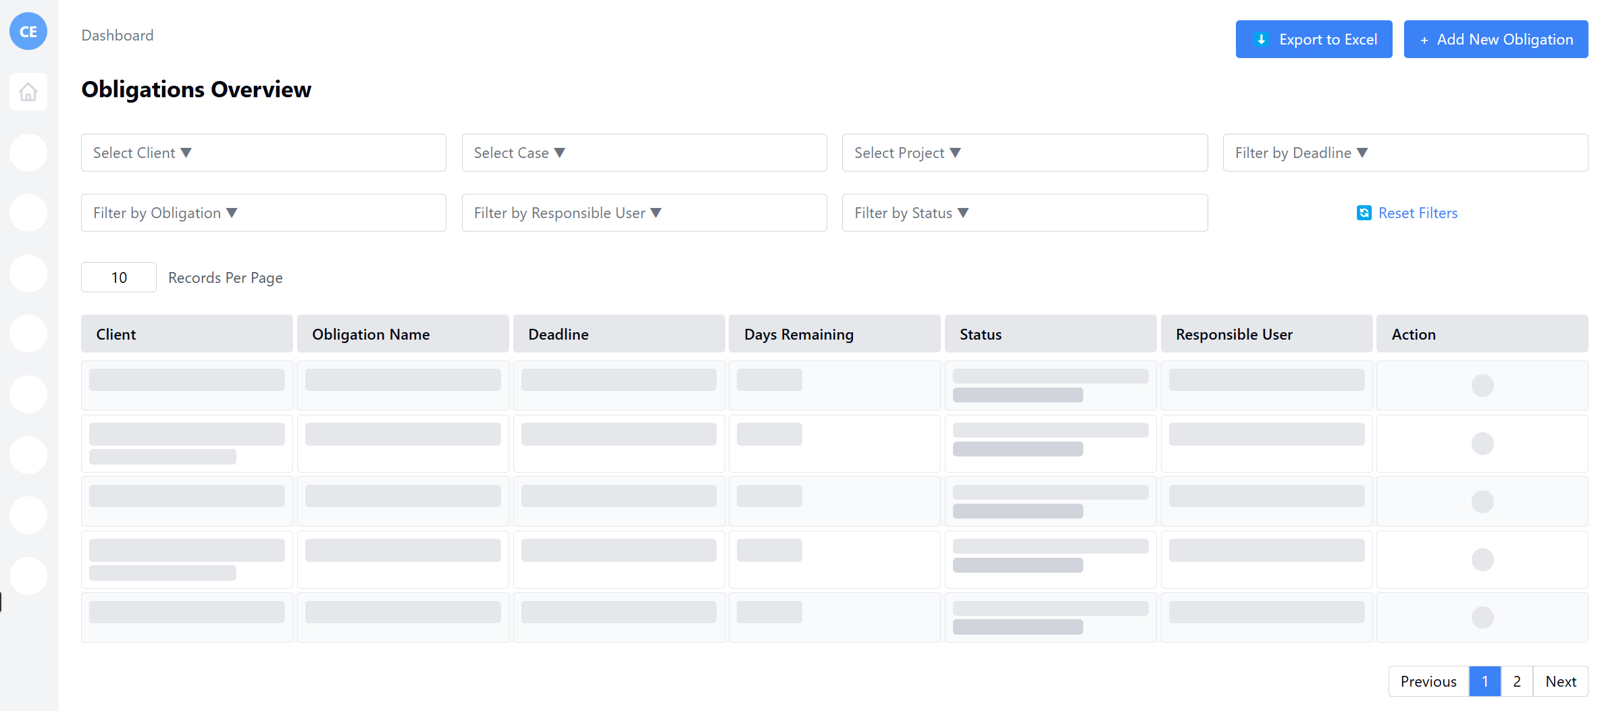
Task: Select page 1 in pagination
Action: pyautogui.click(x=1484, y=681)
